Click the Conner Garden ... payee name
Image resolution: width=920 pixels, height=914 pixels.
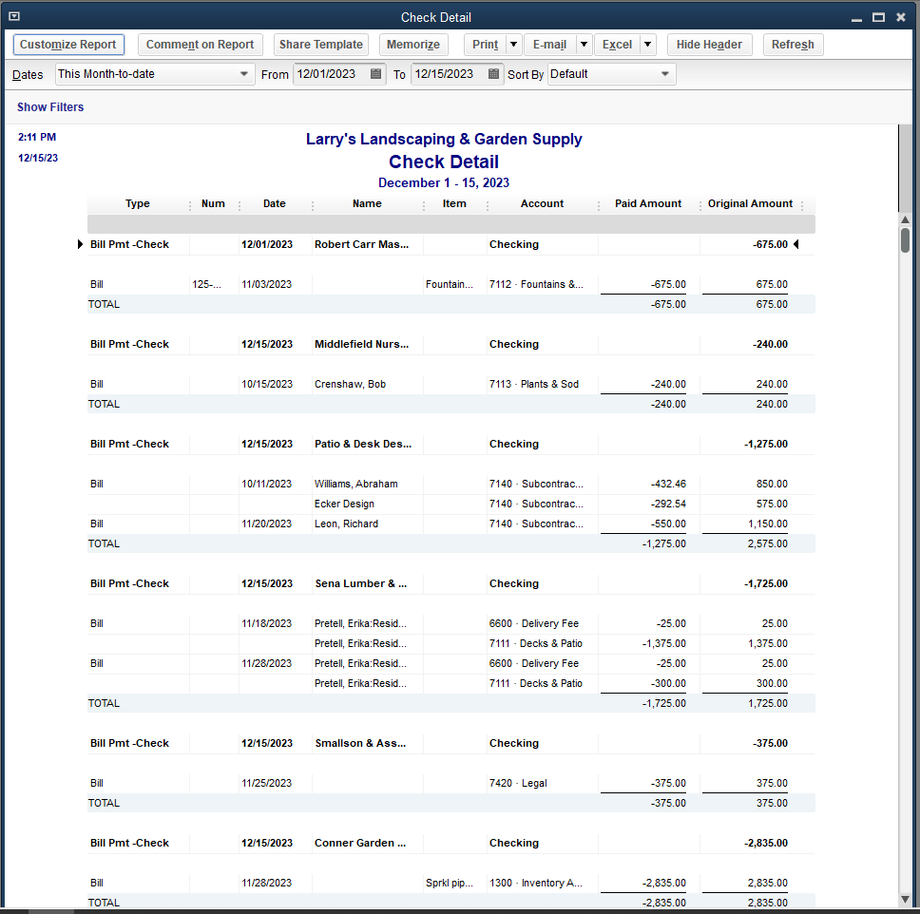(x=359, y=843)
